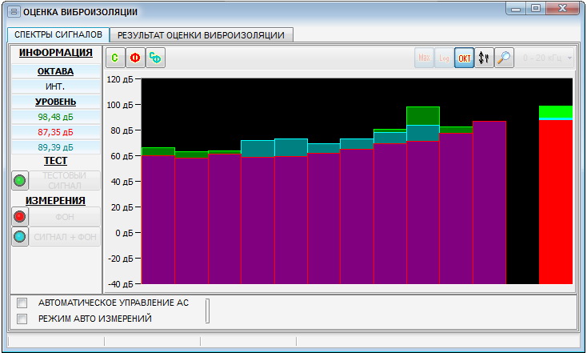
Task: Click the Log scale toolbar button
Action: (444, 58)
